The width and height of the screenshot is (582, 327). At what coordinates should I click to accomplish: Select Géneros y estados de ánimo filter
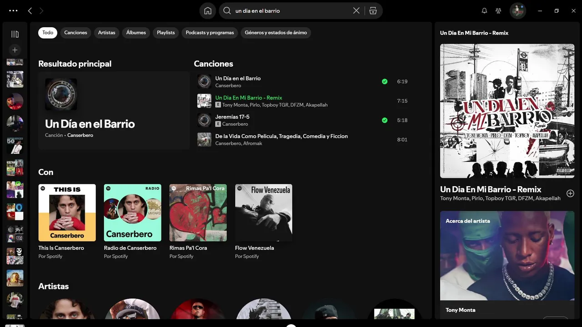click(x=276, y=33)
